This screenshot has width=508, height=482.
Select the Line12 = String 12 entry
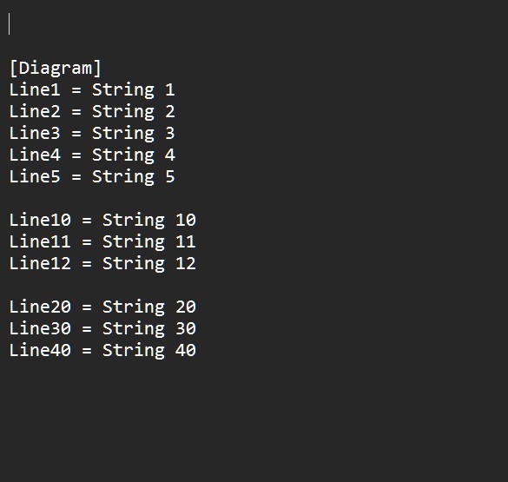pos(102,263)
